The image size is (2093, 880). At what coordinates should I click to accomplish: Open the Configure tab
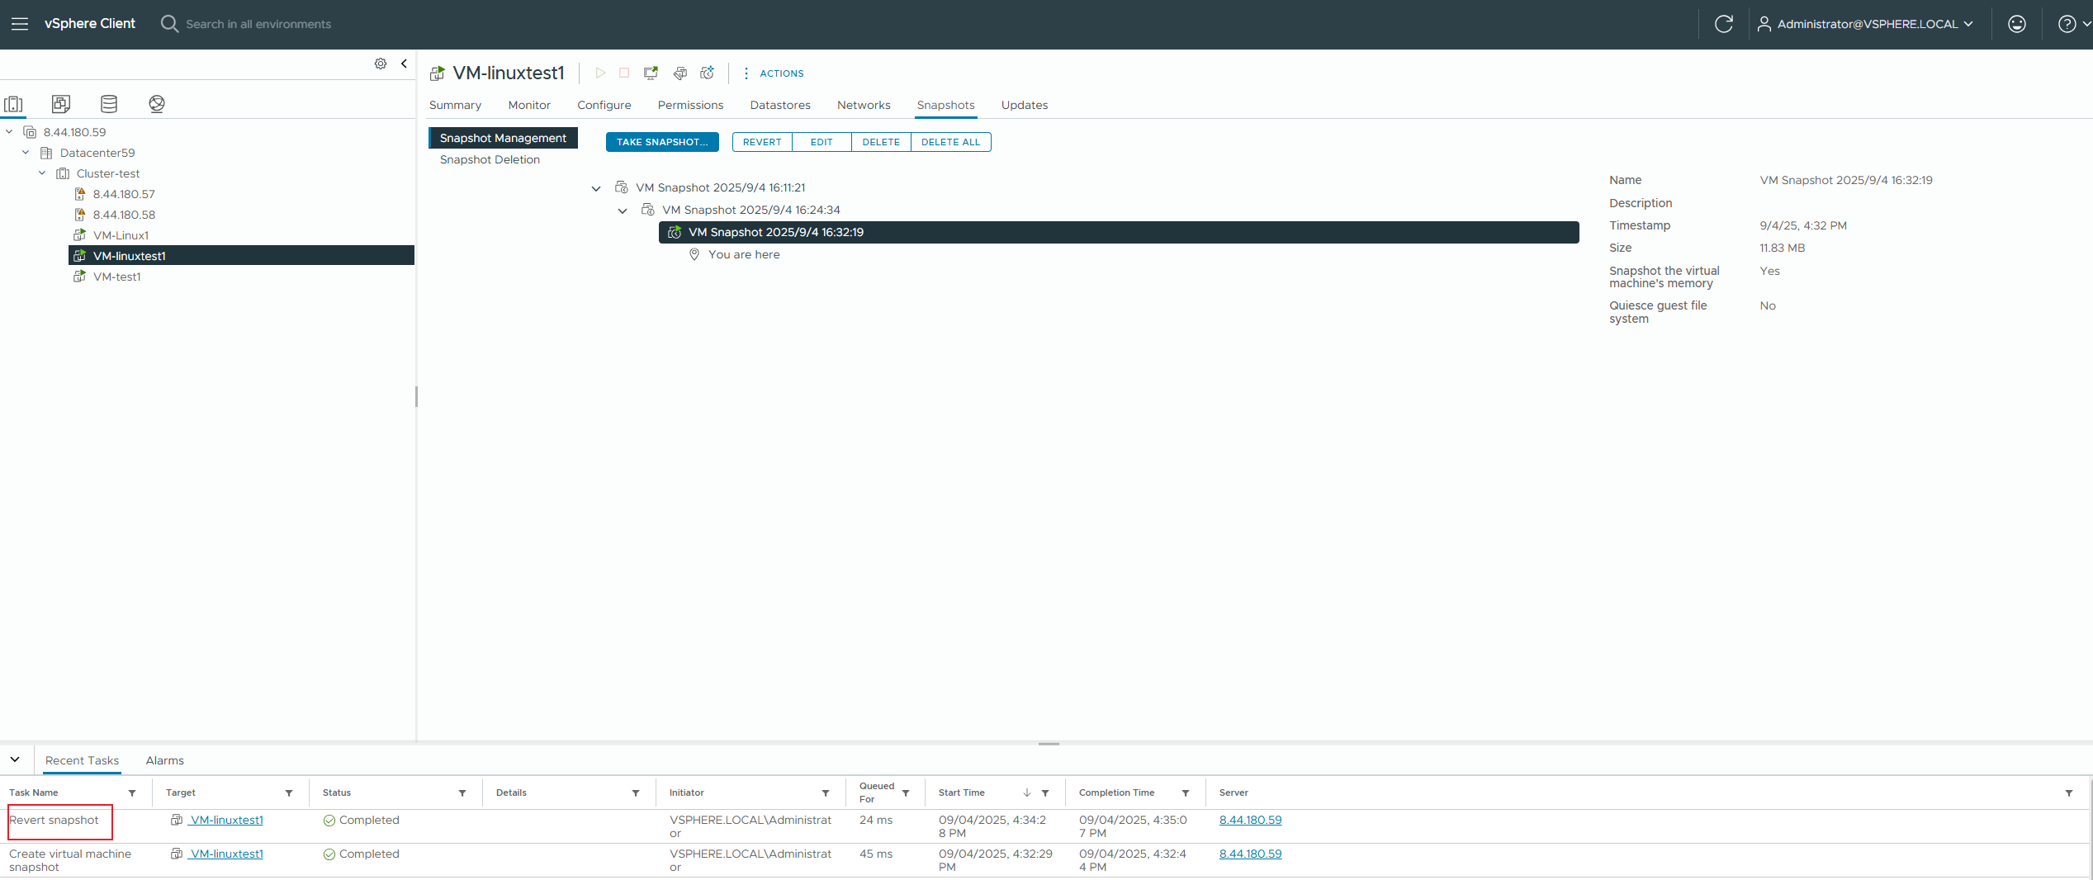604,105
